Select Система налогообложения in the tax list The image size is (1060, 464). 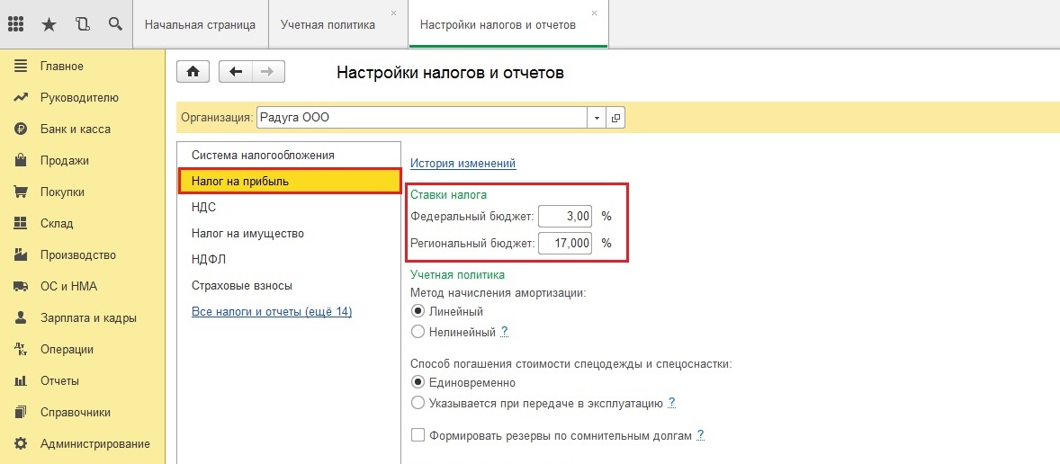(x=290, y=155)
